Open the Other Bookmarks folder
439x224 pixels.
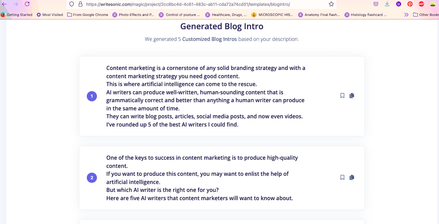[x=426, y=15]
